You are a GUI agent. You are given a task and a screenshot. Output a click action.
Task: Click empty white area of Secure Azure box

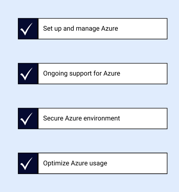pos(144,119)
